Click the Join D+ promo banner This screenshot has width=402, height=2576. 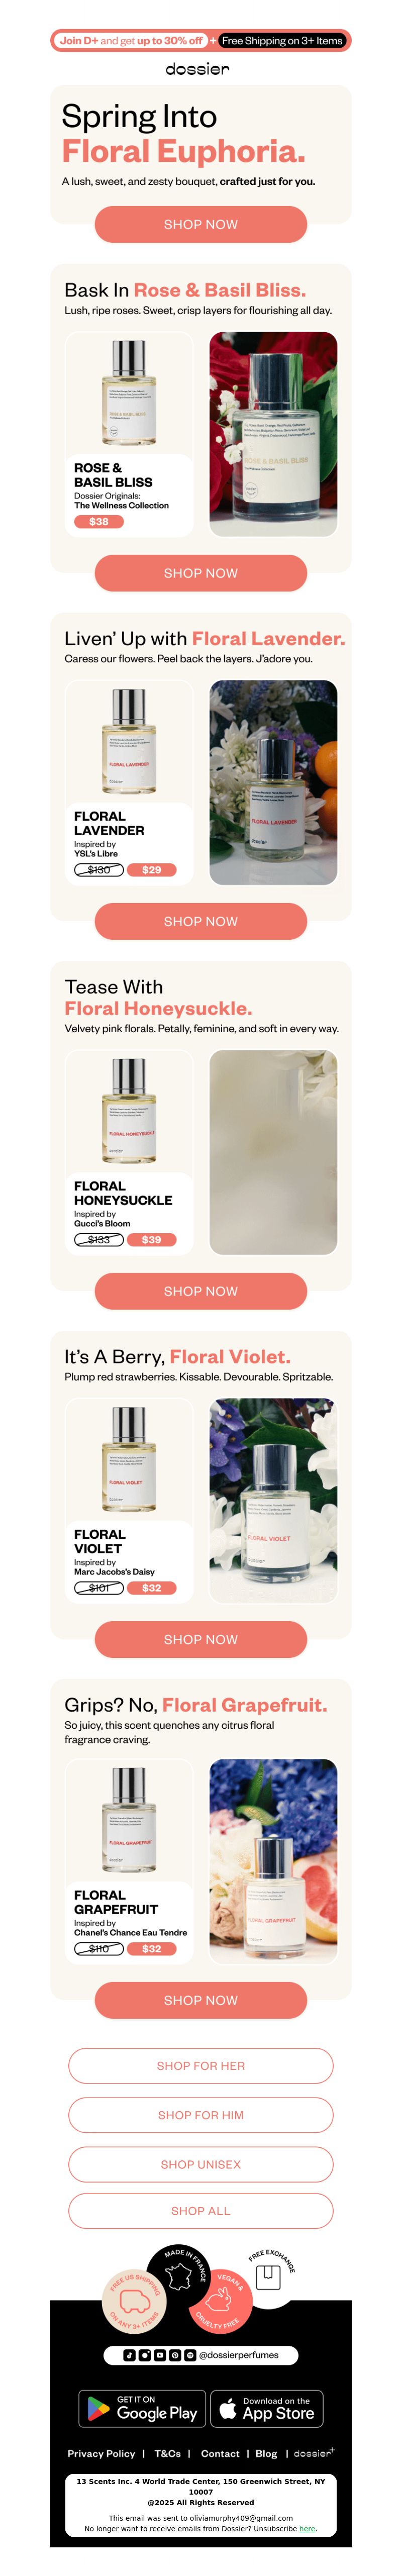coord(201,40)
